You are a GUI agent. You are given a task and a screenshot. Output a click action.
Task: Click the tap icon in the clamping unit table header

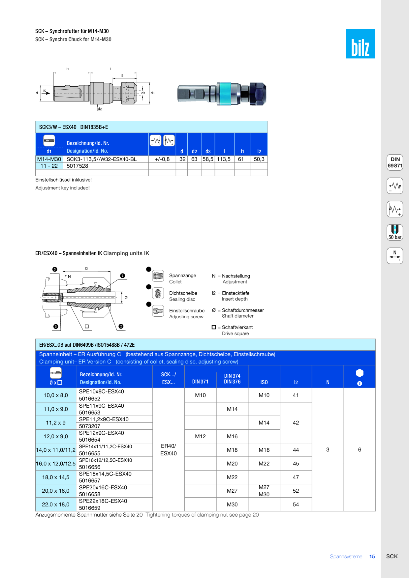pos(56,373)
